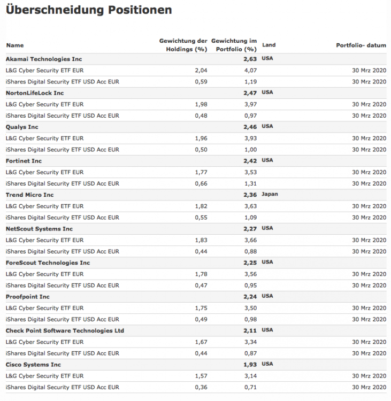391x401 pixels.
Task: Select the Proofpoint Inc row
Action: (x=28, y=297)
